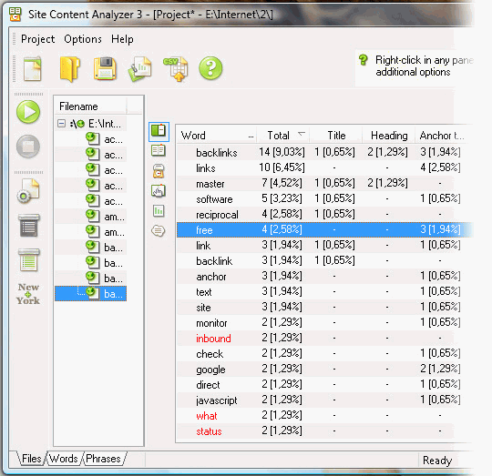The height and width of the screenshot is (476, 492).
Task: Click the 10 [6,45%] total cell
Action: pos(282,167)
